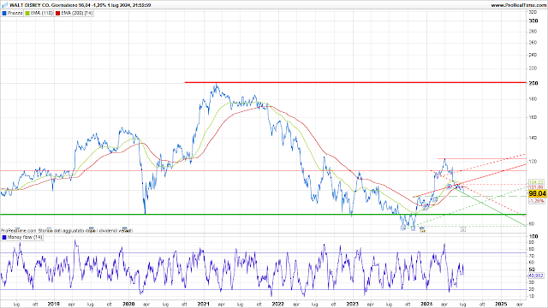
Task: Open the EMA (110) indicator legend
Action: point(42,13)
